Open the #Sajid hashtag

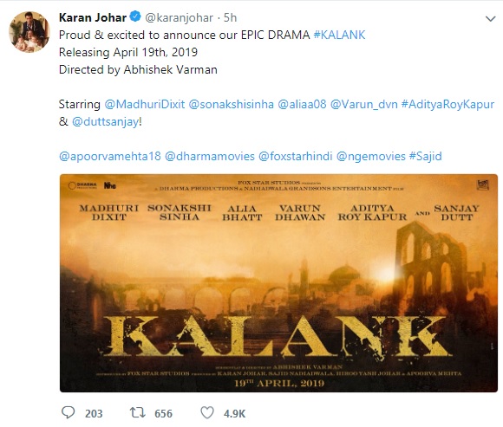tap(426, 156)
